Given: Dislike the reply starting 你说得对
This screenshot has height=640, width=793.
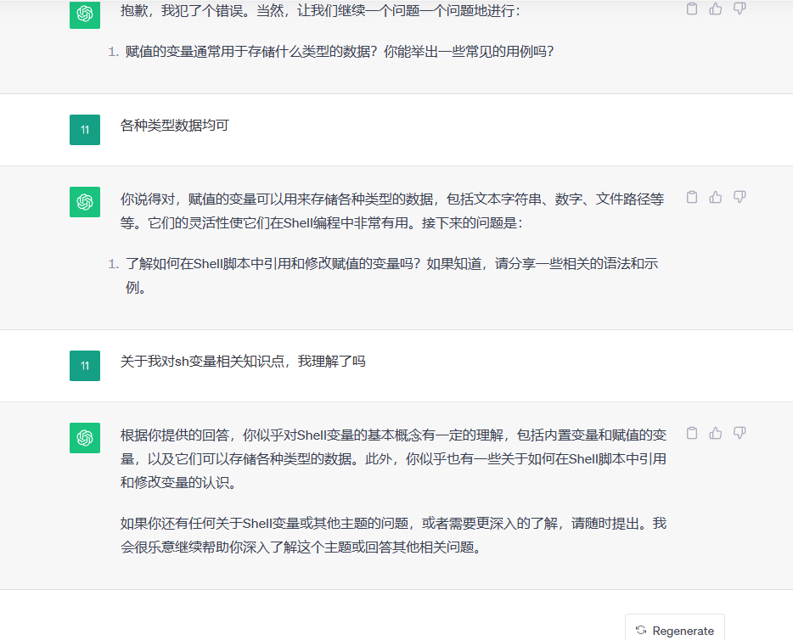Looking at the screenshot, I should pyautogui.click(x=740, y=197).
